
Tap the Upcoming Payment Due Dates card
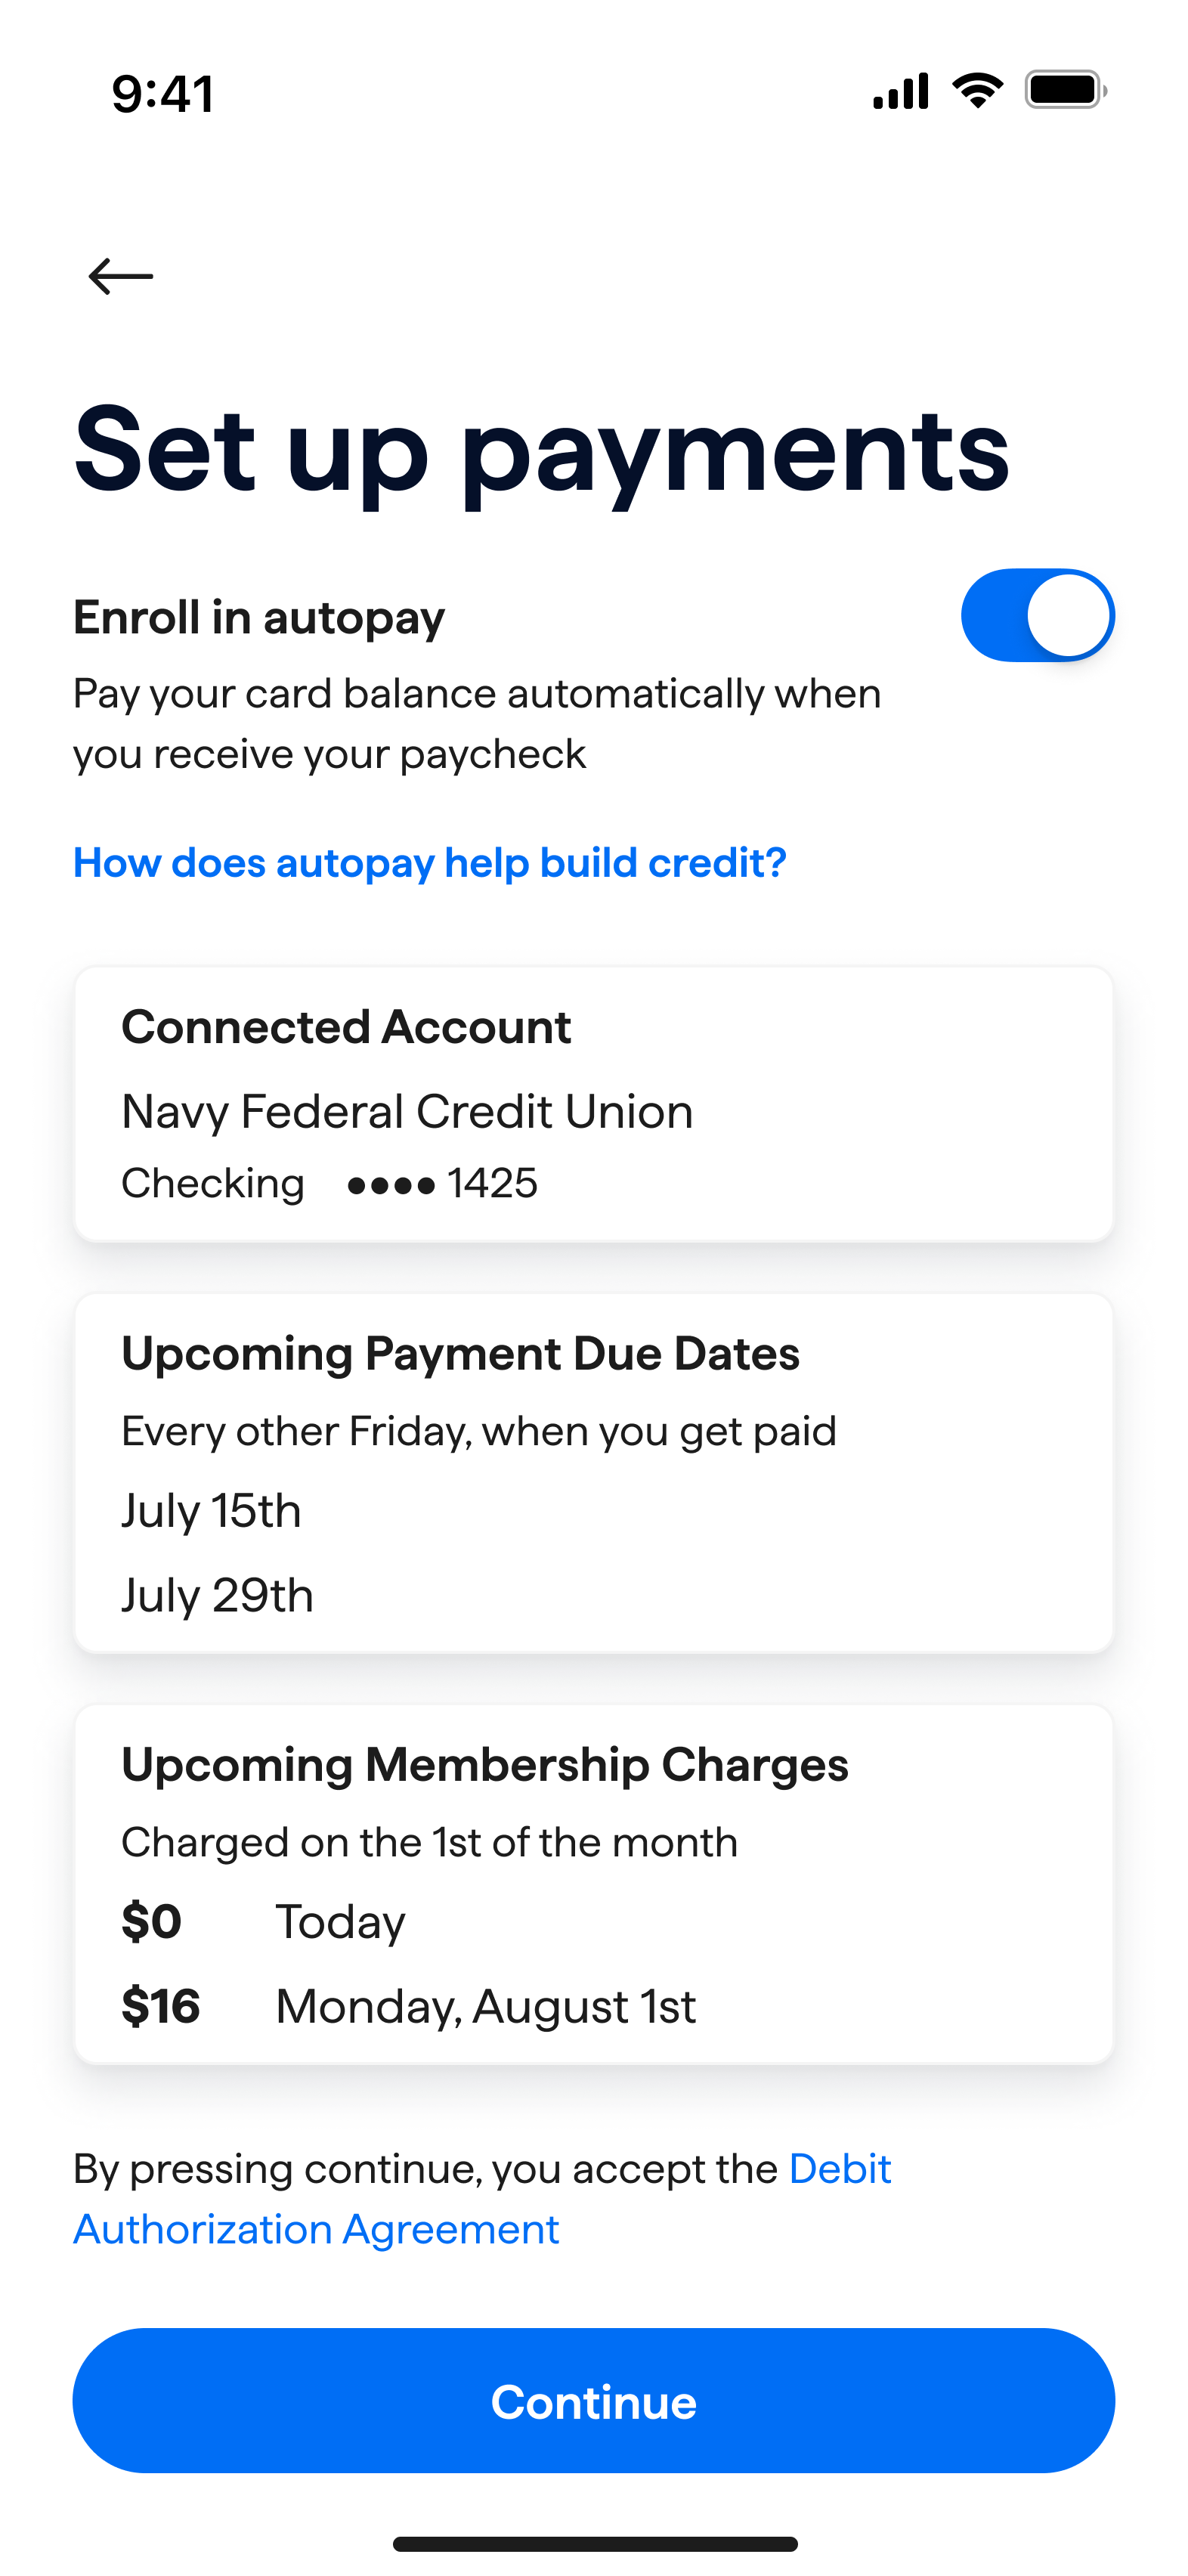coord(593,1472)
